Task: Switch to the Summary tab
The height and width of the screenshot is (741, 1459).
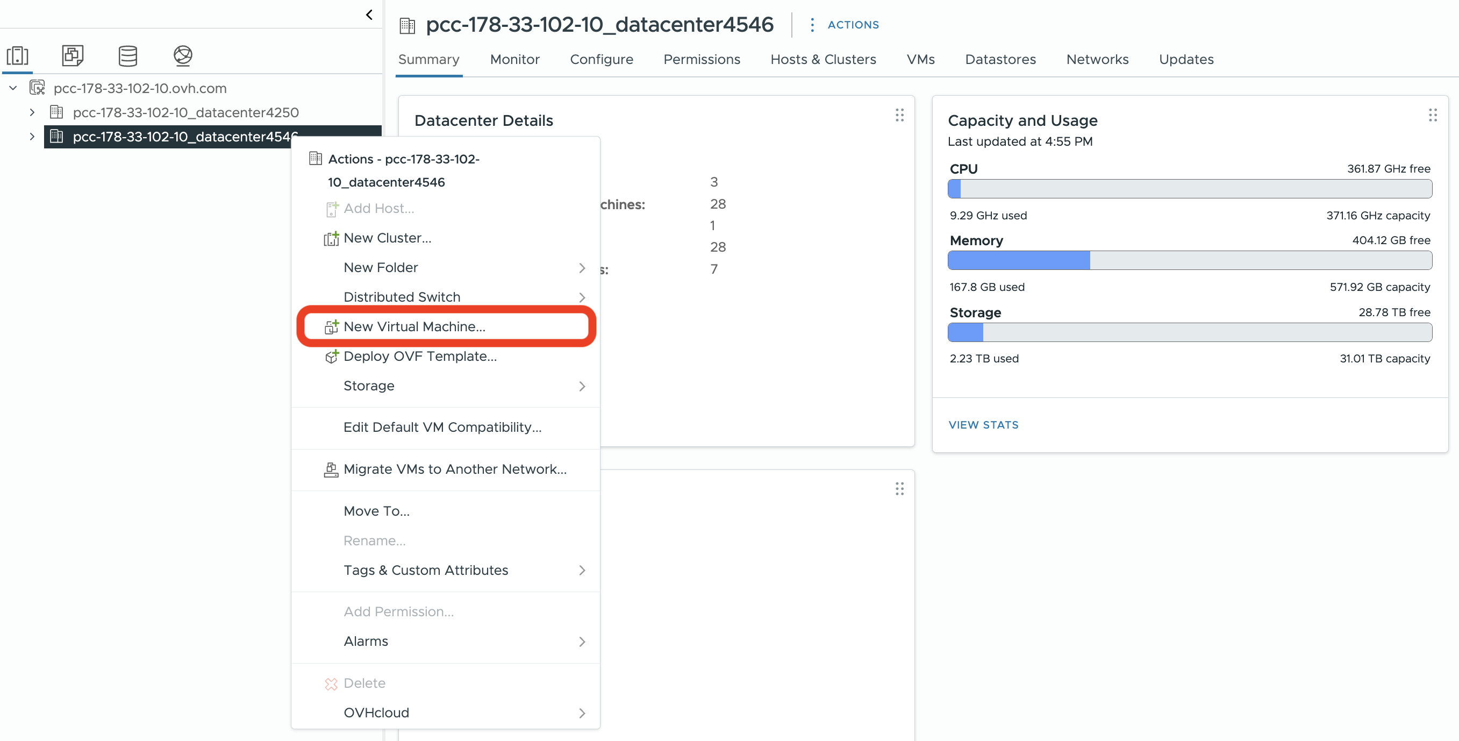Action: (x=429, y=60)
